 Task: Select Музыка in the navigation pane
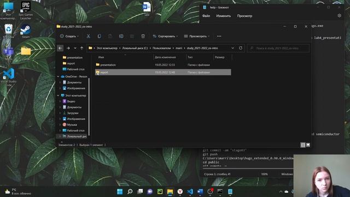pyautogui.click(x=72, y=125)
